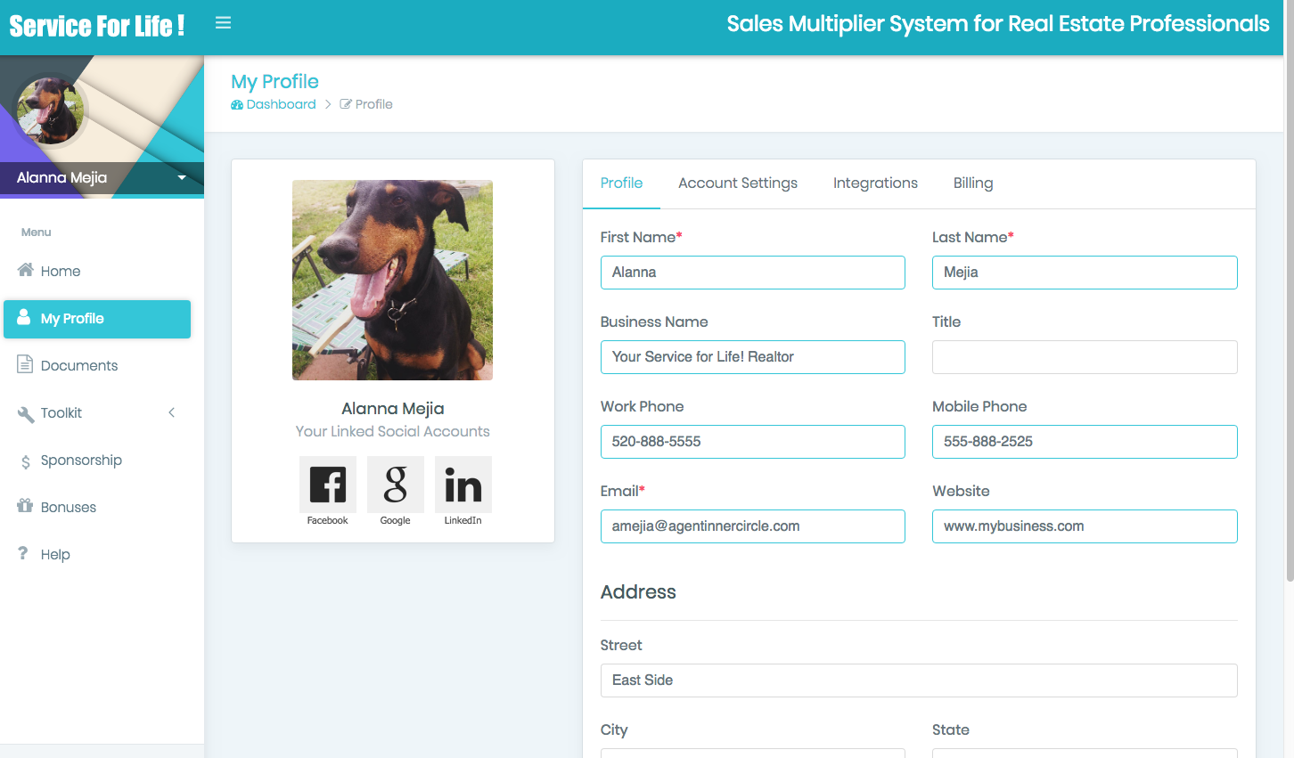Select My Profile in the sidebar menu
1294x758 pixels.
pos(97,319)
